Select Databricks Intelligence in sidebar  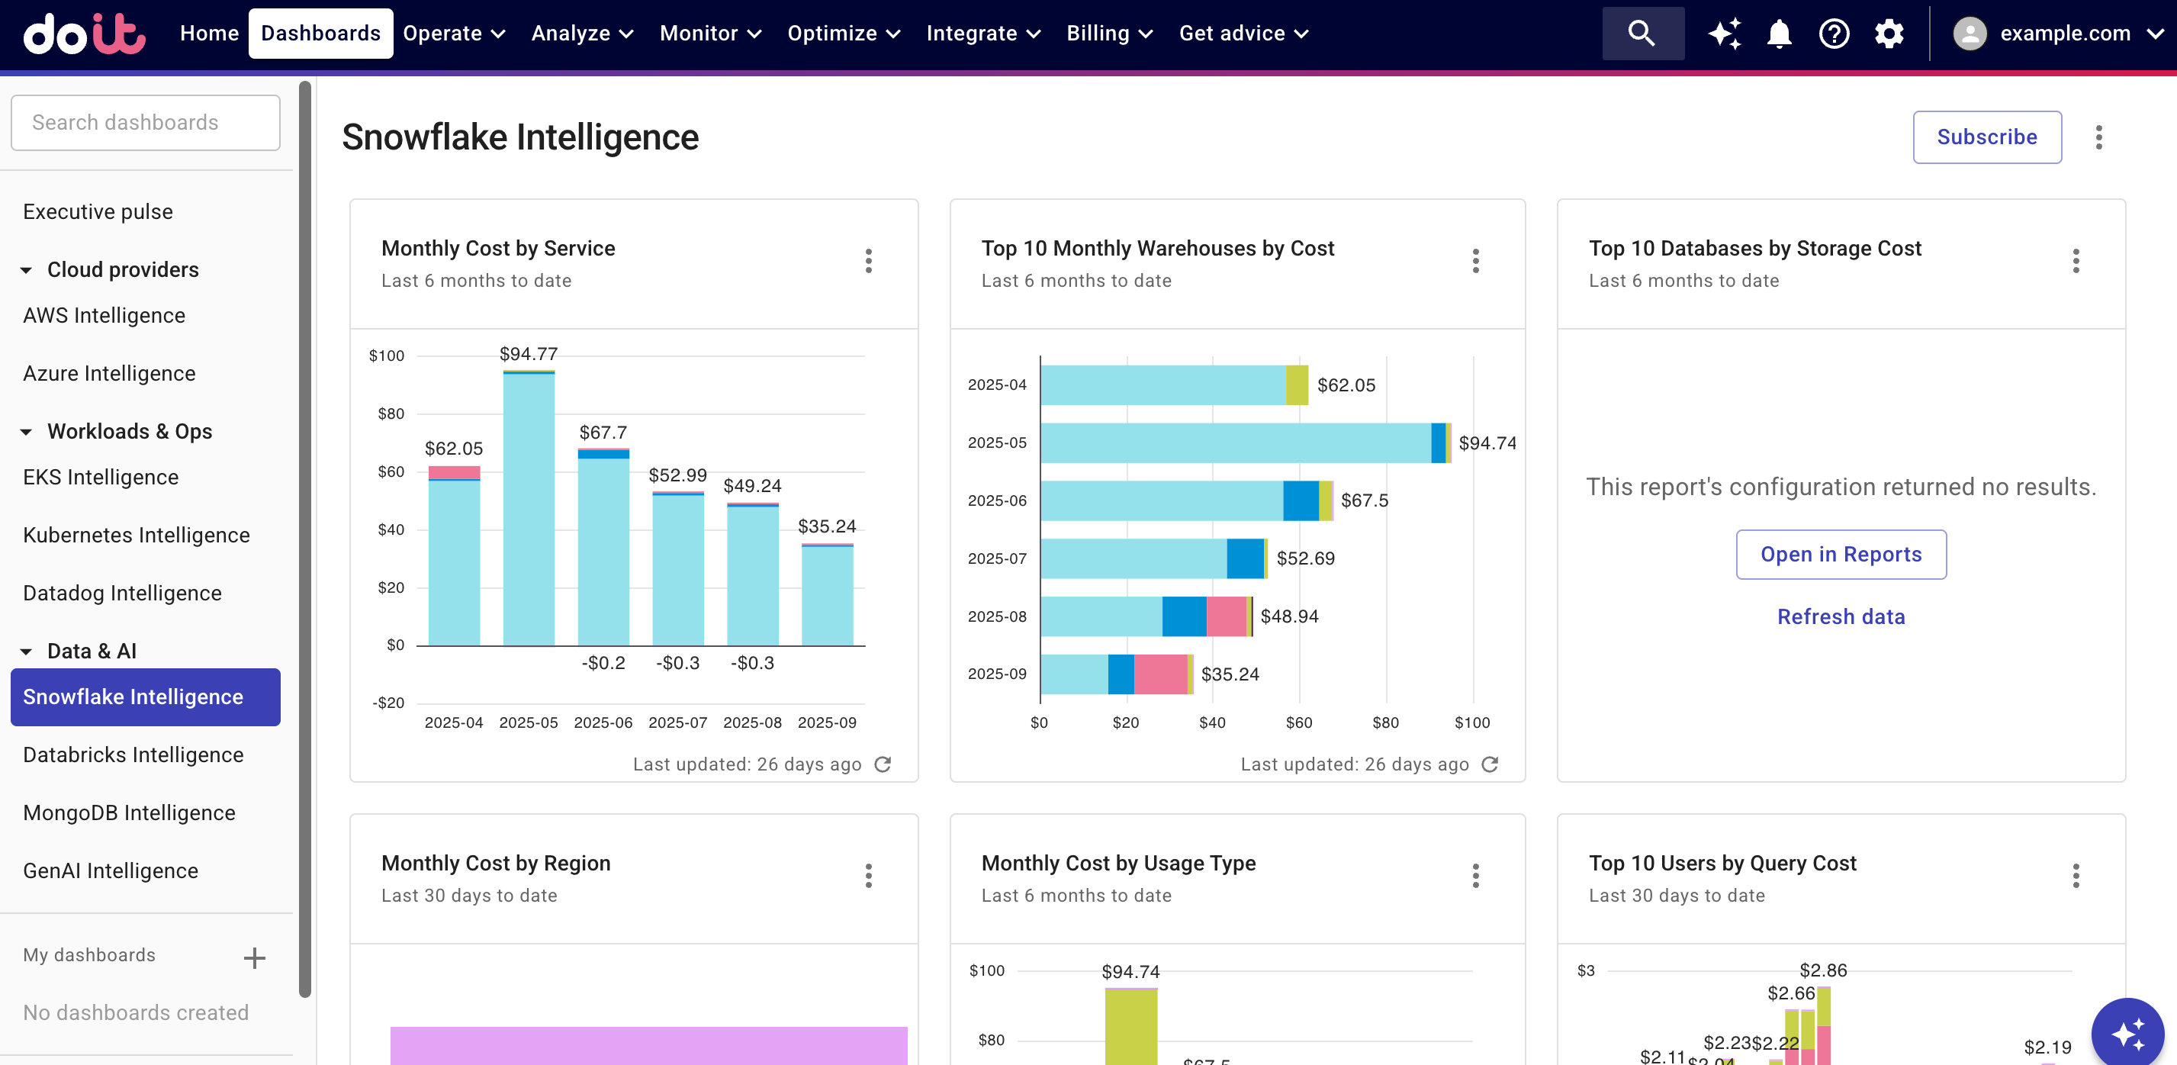point(133,755)
